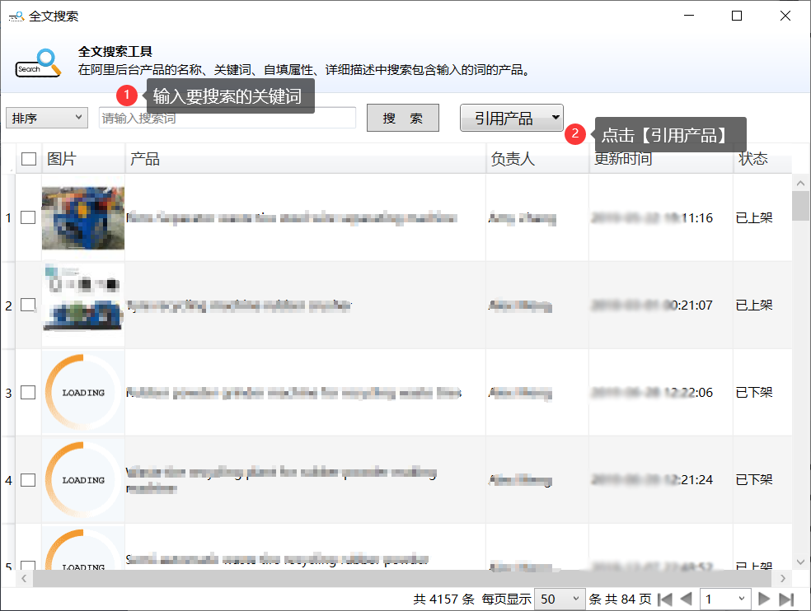Click the red step 2 badge
The image size is (811, 611).
click(x=576, y=134)
